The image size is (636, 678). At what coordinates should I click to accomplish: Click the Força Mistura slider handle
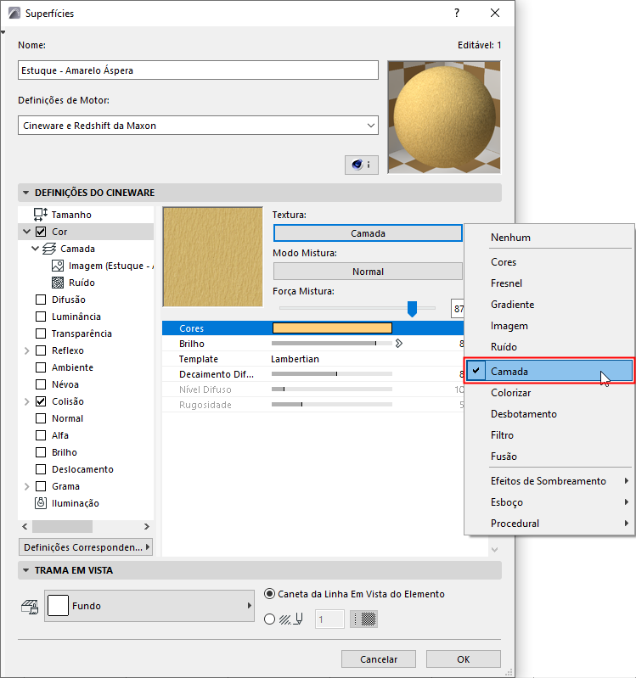click(x=413, y=309)
